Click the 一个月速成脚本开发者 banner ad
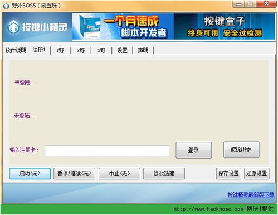This screenshot has height=215, width=278. [123, 26]
